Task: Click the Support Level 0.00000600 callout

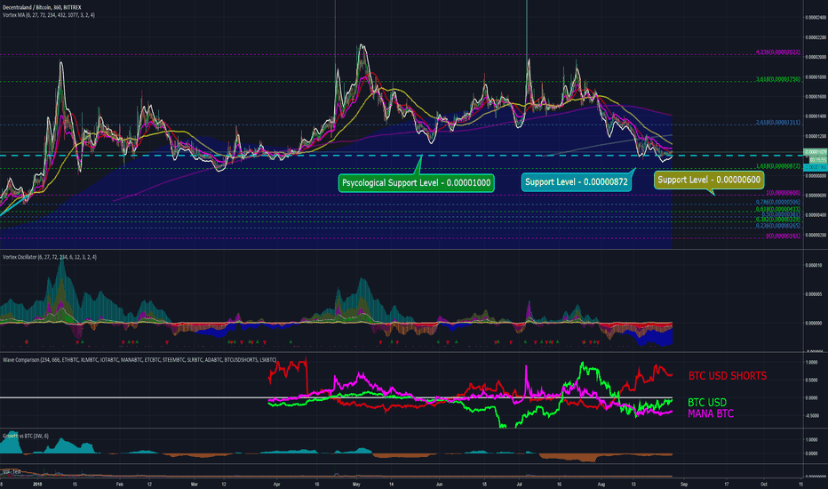Action: click(709, 180)
